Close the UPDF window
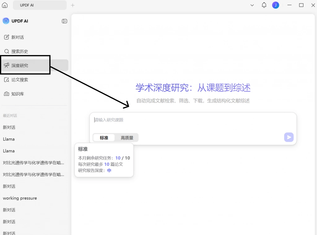317x235 pixels. (313, 5)
